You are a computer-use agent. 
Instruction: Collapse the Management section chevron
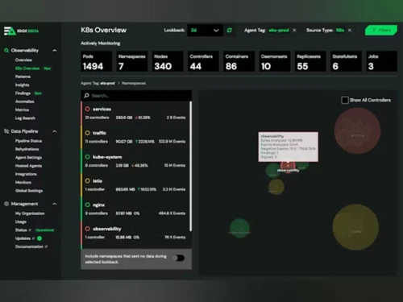click(x=55, y=204)
